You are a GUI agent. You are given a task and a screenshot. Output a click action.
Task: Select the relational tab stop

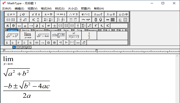pos(26,47)
